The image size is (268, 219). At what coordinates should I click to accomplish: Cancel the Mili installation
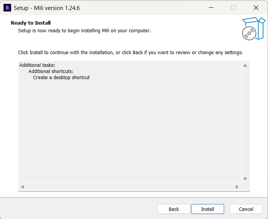246,209
